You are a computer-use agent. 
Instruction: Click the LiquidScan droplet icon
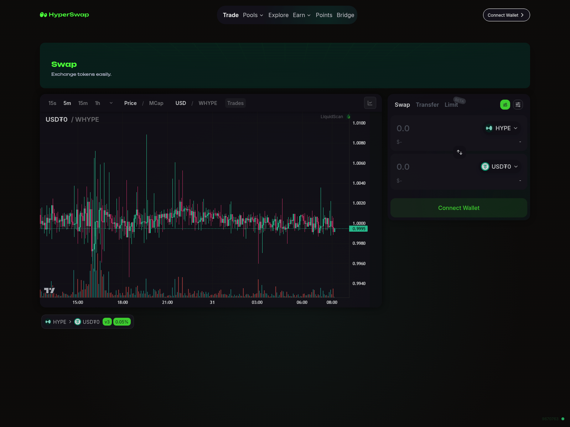point(348,116)
